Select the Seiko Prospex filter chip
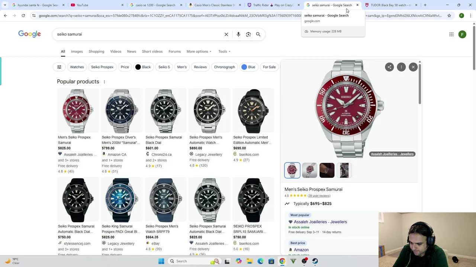This screenshot has height=267, width=476. (102, 67)
